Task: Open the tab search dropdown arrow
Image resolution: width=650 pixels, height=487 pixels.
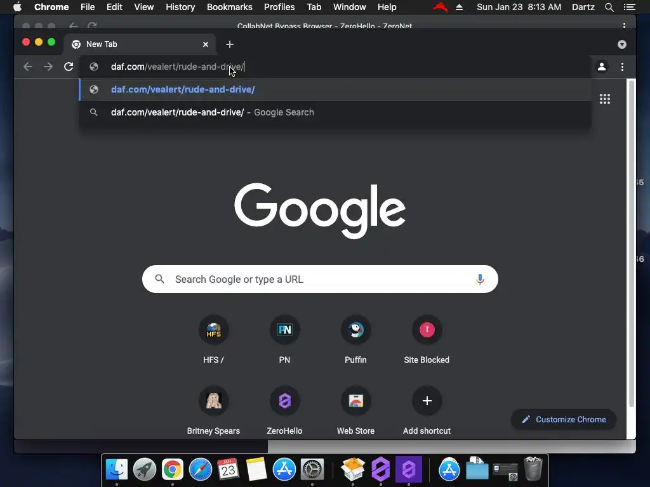Action: (622, 44)
